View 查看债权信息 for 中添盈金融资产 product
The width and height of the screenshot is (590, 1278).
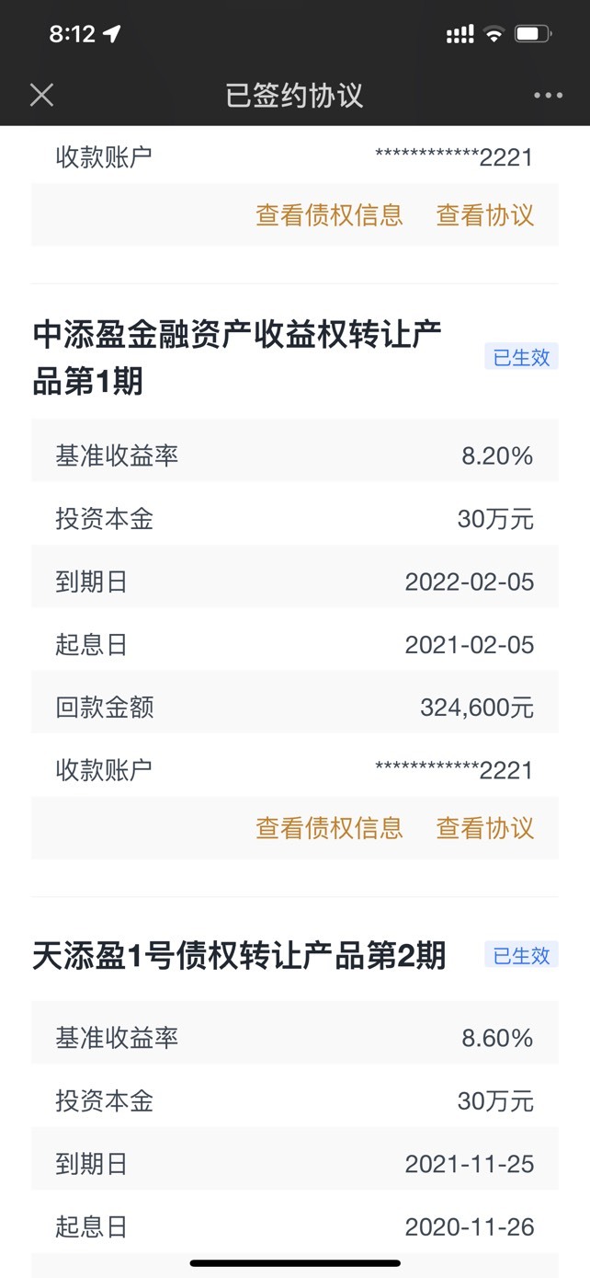click(x=329, y=828)
